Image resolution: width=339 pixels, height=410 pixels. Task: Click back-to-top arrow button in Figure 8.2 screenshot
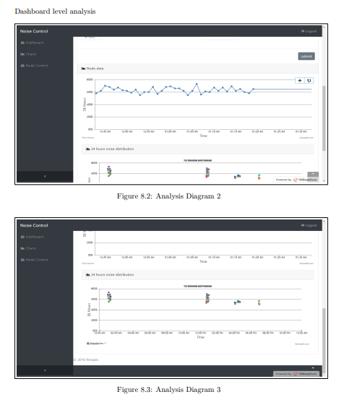click(313, 174)
